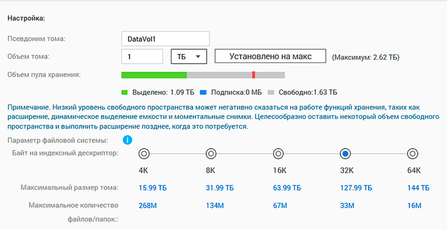The width and height of the screenshot is (447, 229).
Task: Click the red marker on pool bar
Action: click(254, 75)
